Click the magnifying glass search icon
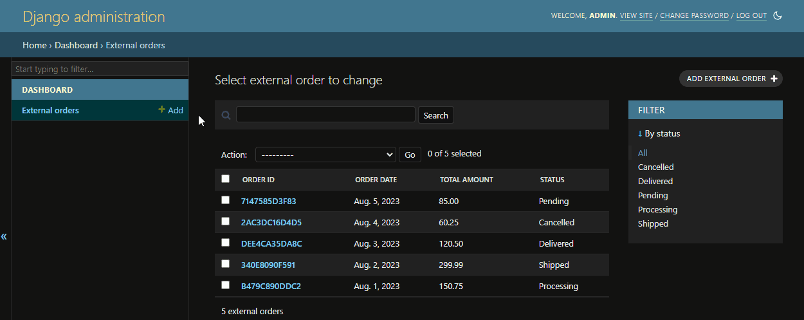The height and width of the screenshot is (320, 804). pyautogui.click(x=226, y=115)
